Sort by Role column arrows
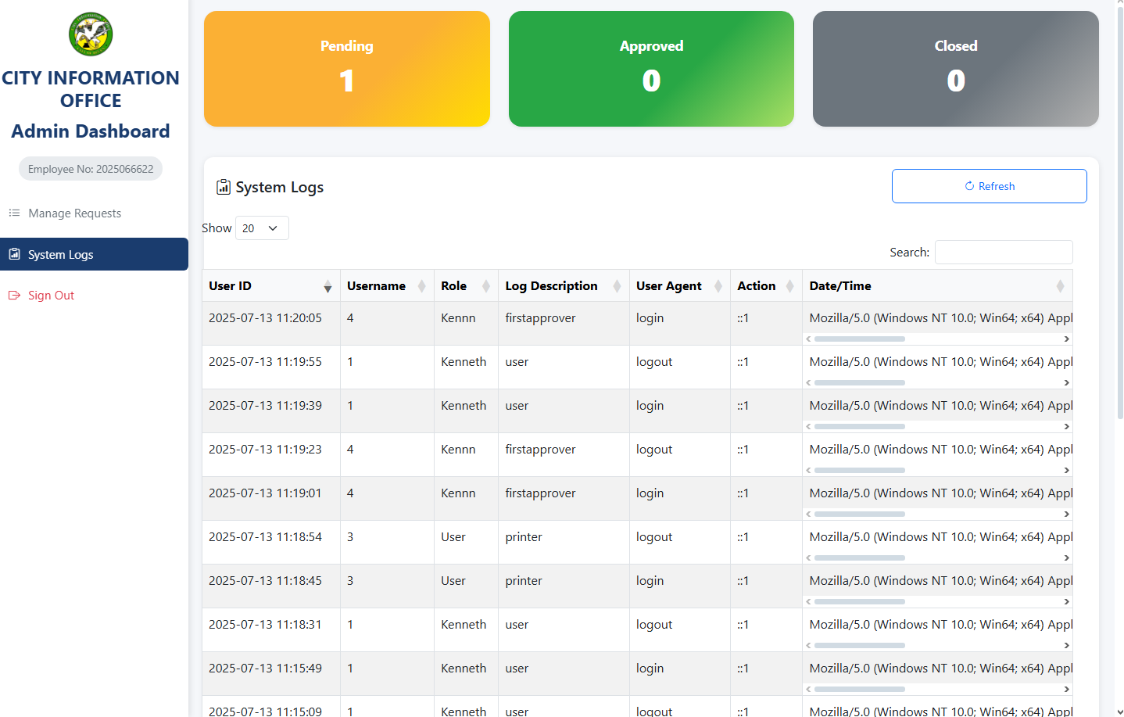Image resolution: width=1124 pixels, height=717 pixels. (x=485, y=286)
